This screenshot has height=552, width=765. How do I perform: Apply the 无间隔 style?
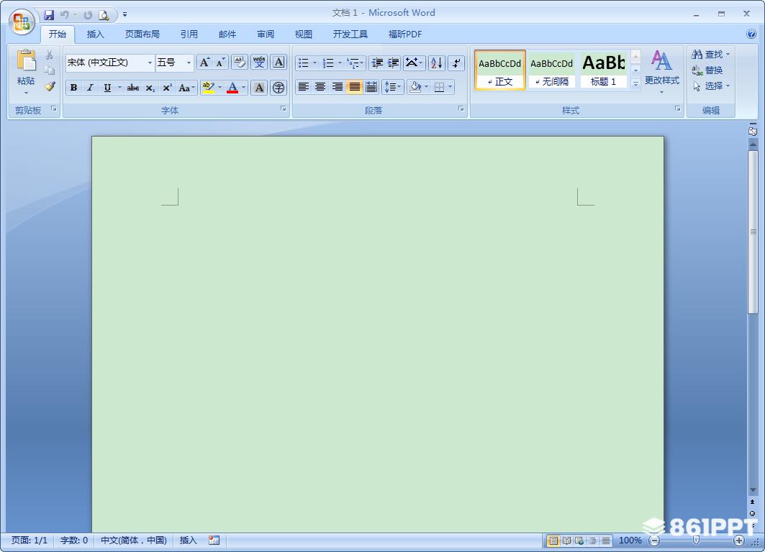(552, 70)
